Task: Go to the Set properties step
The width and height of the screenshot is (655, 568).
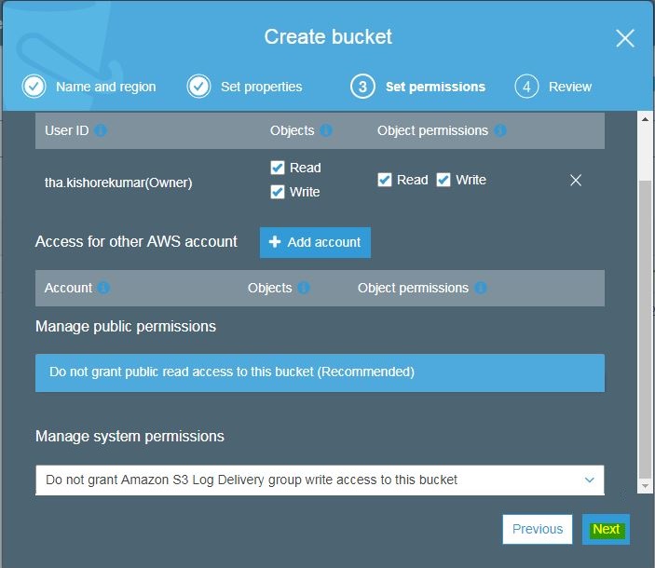Action: tap(245, 87)
